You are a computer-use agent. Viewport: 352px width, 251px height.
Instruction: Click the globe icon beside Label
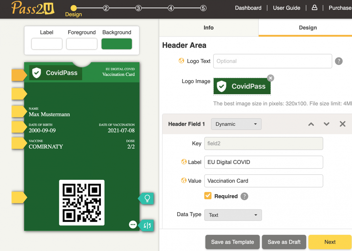184,162
